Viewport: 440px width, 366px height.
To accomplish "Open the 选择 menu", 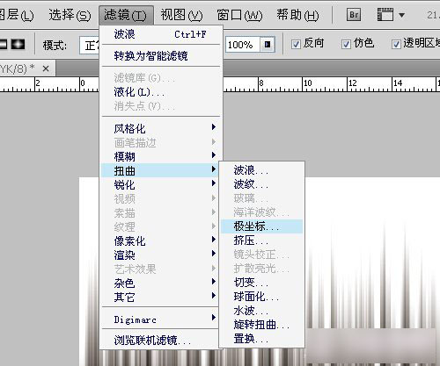I will point(70,15).
